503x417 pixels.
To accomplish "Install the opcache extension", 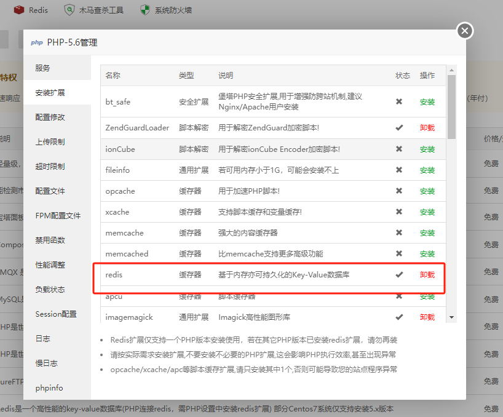I will 427,191.
